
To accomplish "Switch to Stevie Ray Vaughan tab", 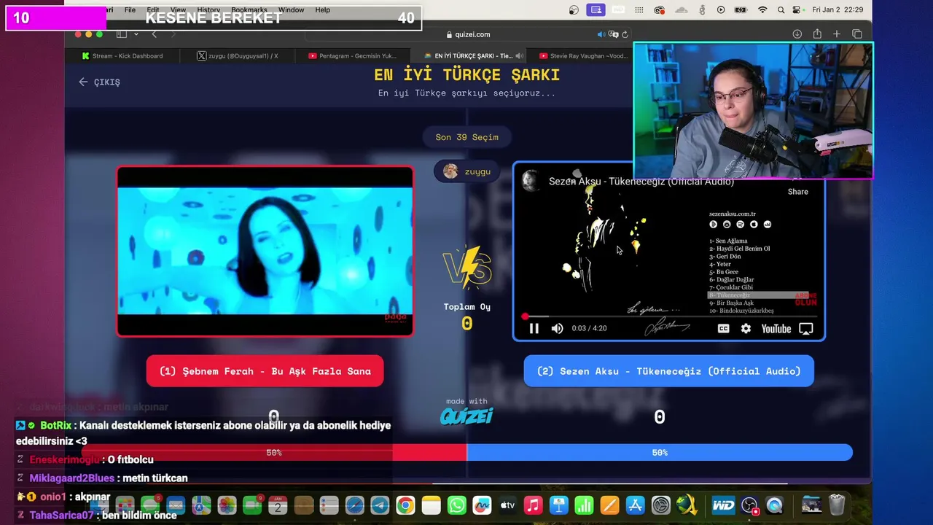I will (583, 55).
